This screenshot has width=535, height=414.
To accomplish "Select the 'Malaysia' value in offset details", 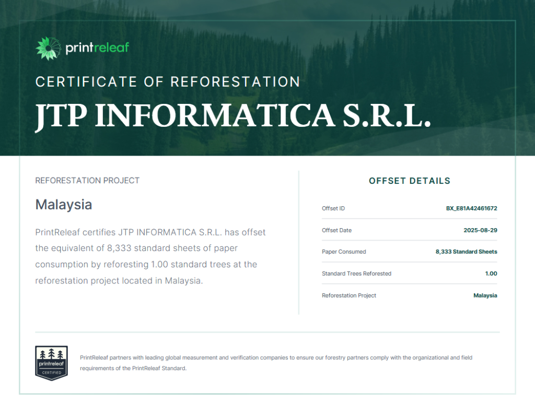I will click(x=485, y=295).
